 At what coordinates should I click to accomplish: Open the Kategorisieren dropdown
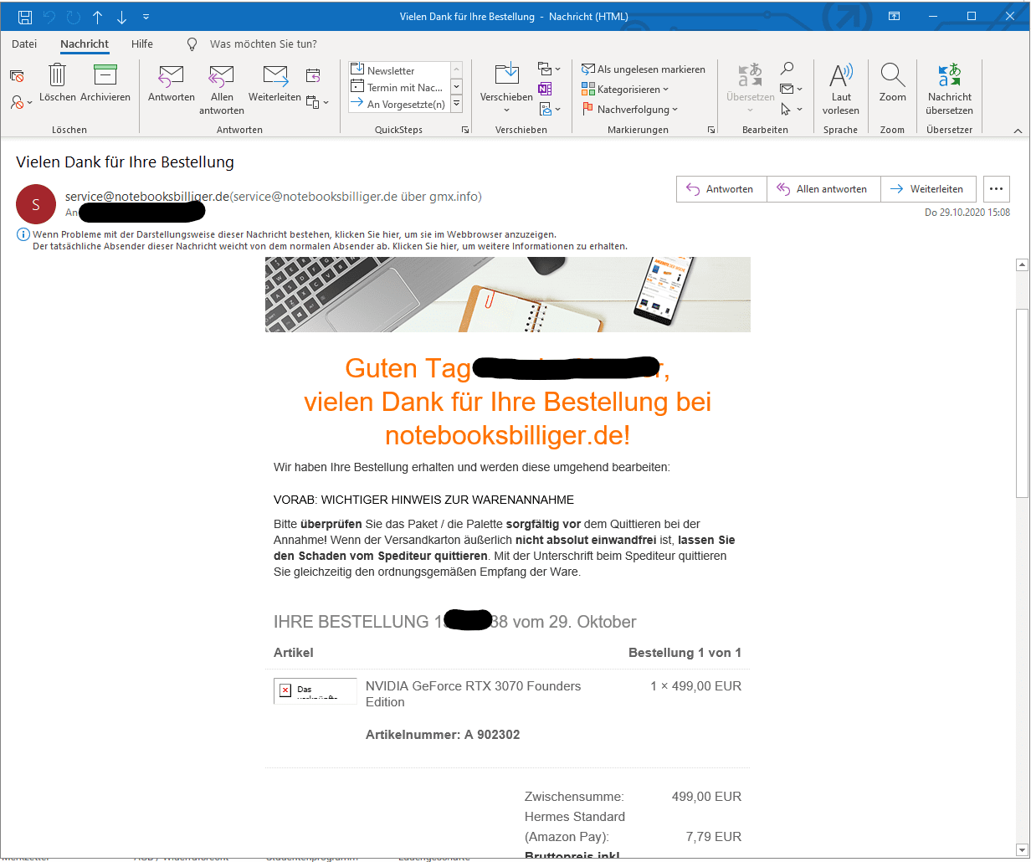pyautogui.click(x=625, y=90)
